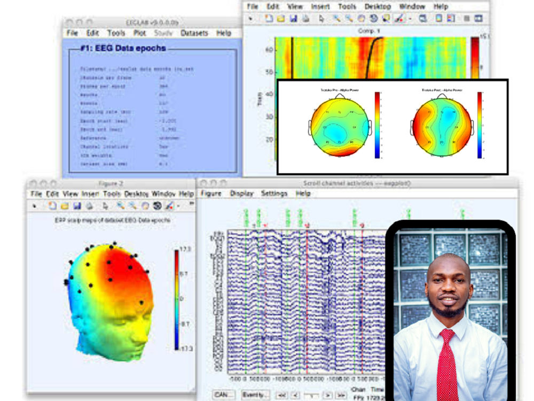Viewport: 534px width, 401px height.
Task: Open a figure file using the folder icon in Figure 2
Action: point(64,205)
